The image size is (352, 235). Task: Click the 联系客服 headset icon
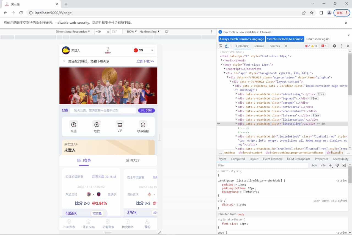pyautogui.click(x=143, y=125)
